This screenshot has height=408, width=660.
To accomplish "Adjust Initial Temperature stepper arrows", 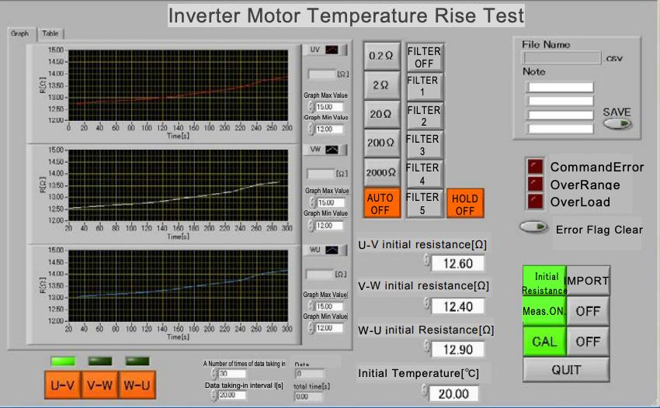I will [x=426, y=392].
